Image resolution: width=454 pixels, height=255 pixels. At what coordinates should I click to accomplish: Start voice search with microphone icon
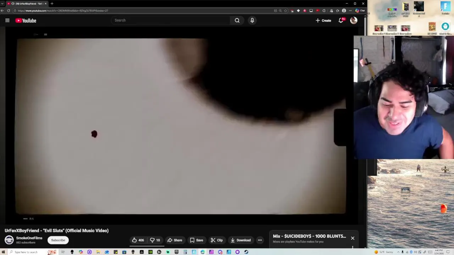pos(252,20)
